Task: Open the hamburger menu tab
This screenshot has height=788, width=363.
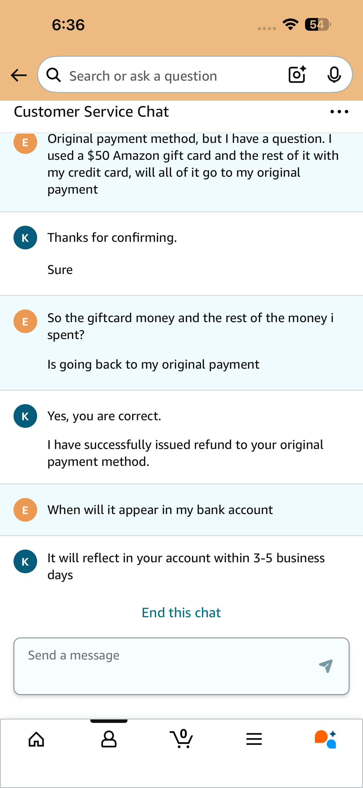Action: coord(254,739)
